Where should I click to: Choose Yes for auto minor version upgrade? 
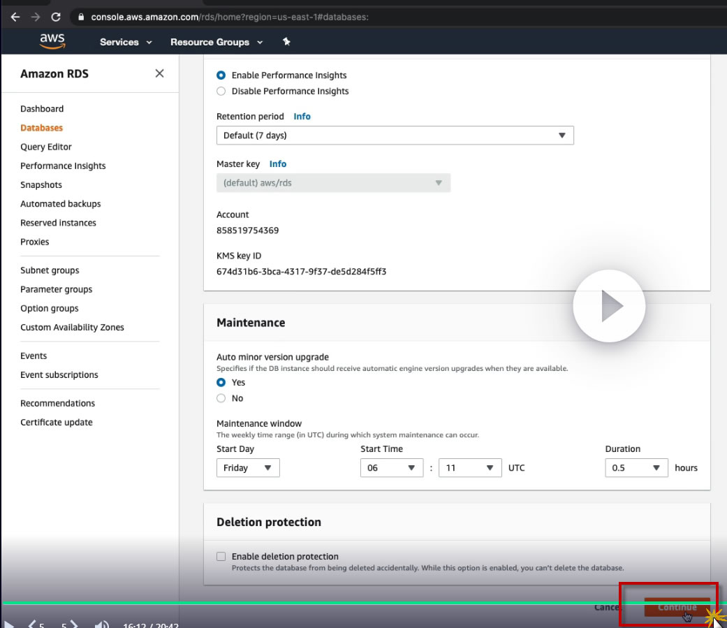[x=221, y=382]
